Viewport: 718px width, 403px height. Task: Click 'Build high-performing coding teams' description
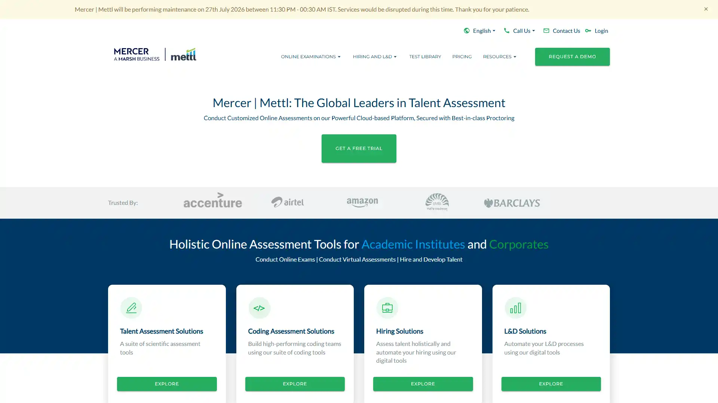294,348
